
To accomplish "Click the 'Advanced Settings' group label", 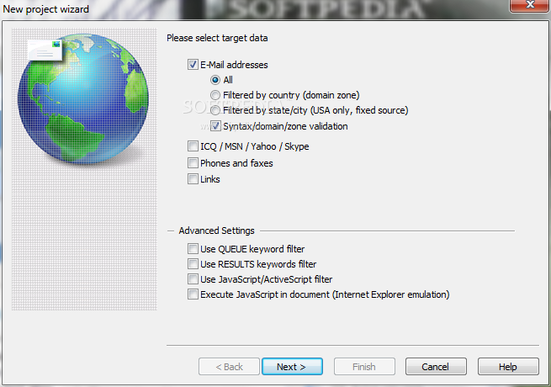I will [216, 231].
